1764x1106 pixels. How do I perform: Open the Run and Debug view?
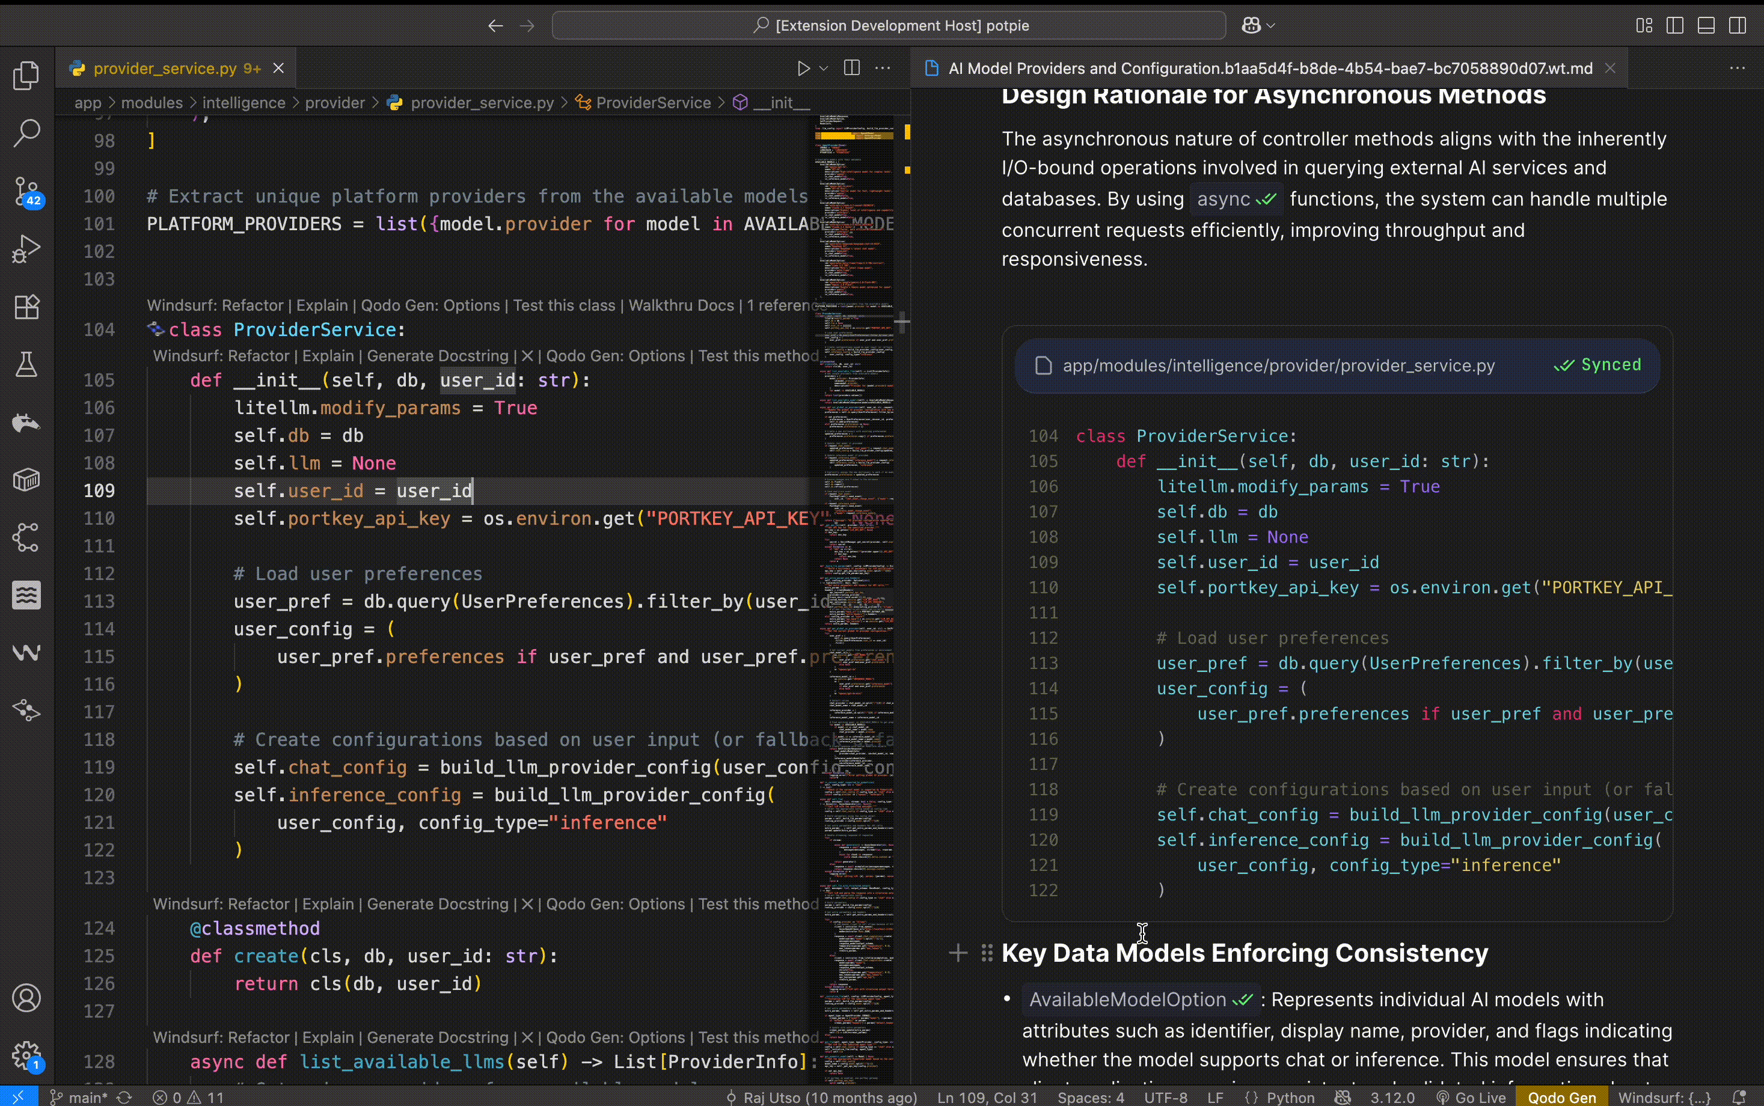[x=26, y=249]
